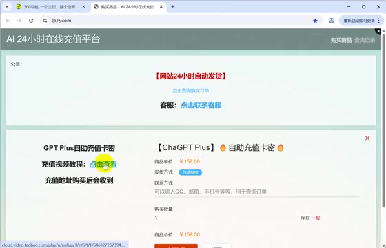The width and height of the screenshot is (386, 248).
Task: Close the product panel with red X
Action: pos(367,138)
